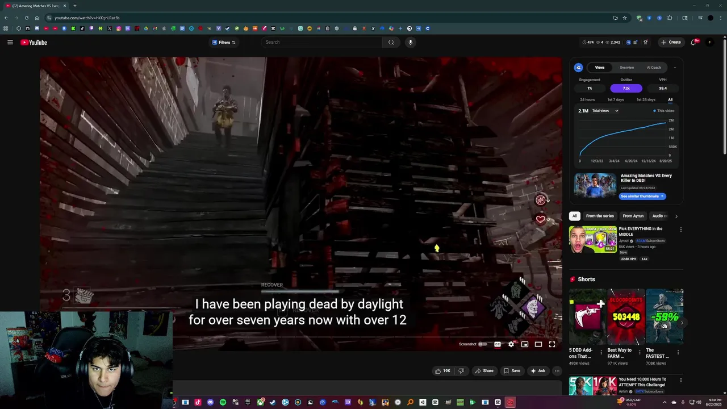Open the new browser tab button
The width and height of the screenshot is (727, 409).
point(74,6)
